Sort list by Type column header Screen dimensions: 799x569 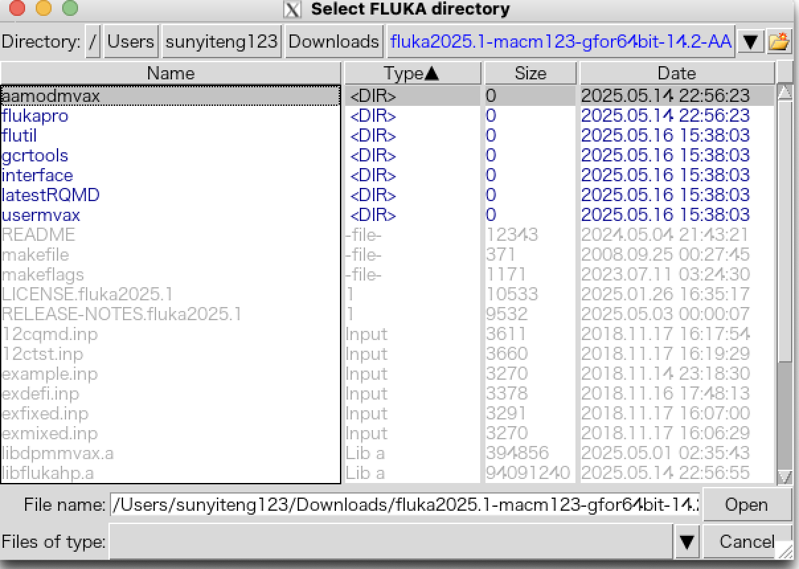pos(412,73)
